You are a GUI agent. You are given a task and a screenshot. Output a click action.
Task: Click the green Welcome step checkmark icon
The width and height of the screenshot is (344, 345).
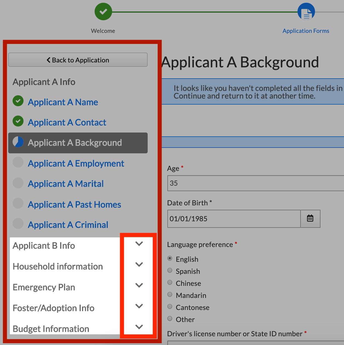tap(103, 12)
